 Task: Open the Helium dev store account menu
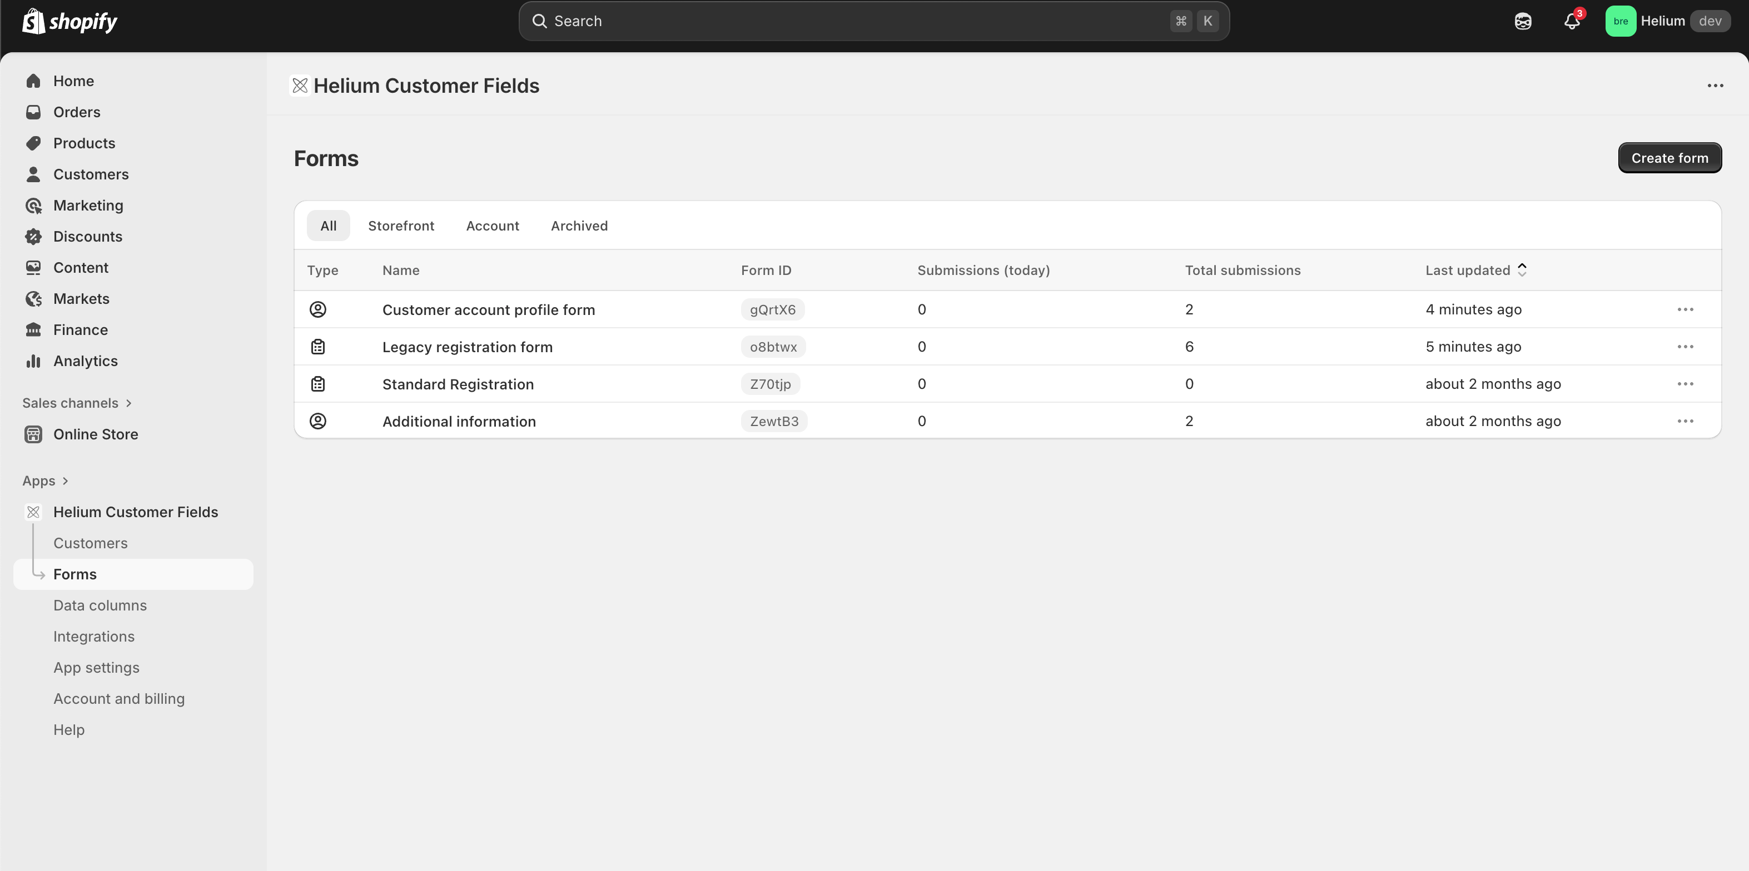(1667, 21)
